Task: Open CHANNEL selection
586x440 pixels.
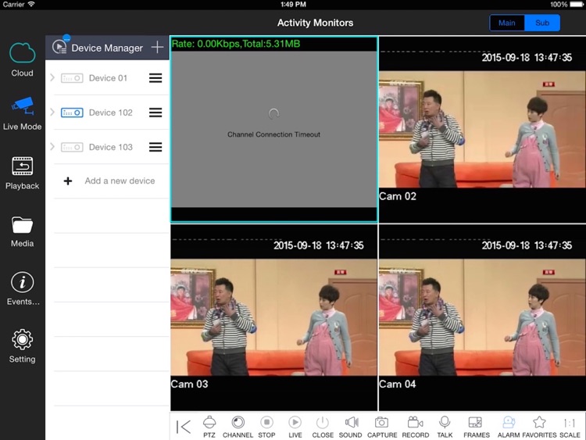Action: 238,427
